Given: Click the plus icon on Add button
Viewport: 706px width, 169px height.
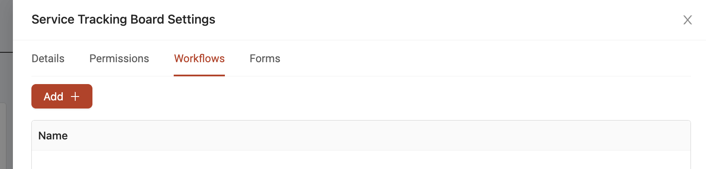Looking at the screenshot, I should click(x=75, y=97).
